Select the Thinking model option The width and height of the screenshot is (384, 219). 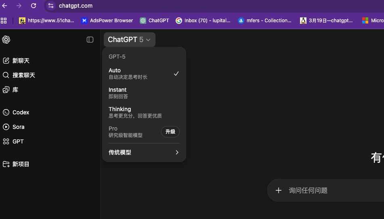(144, 112)
